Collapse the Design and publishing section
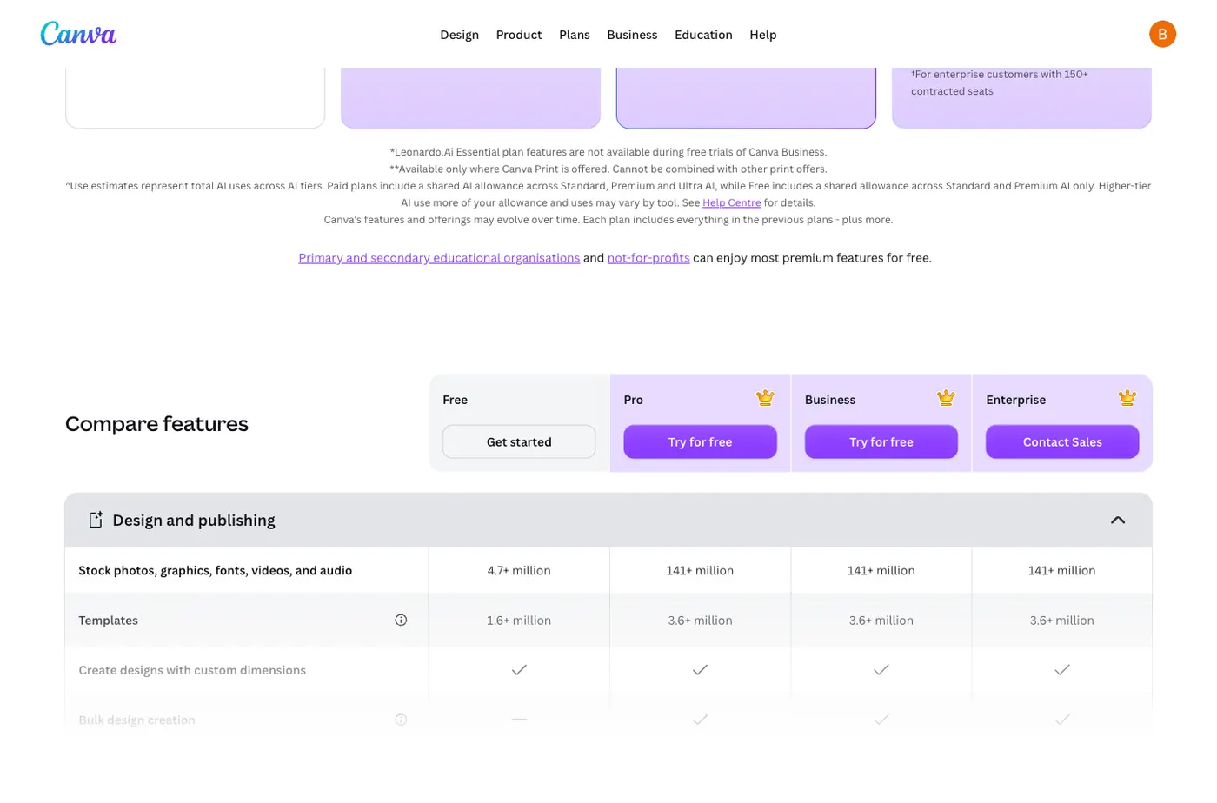1217x803 pixels. pyautogui.click(x=1118, y=520)
